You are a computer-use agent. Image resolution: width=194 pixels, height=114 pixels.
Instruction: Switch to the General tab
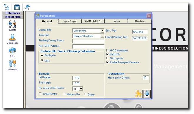47,21
